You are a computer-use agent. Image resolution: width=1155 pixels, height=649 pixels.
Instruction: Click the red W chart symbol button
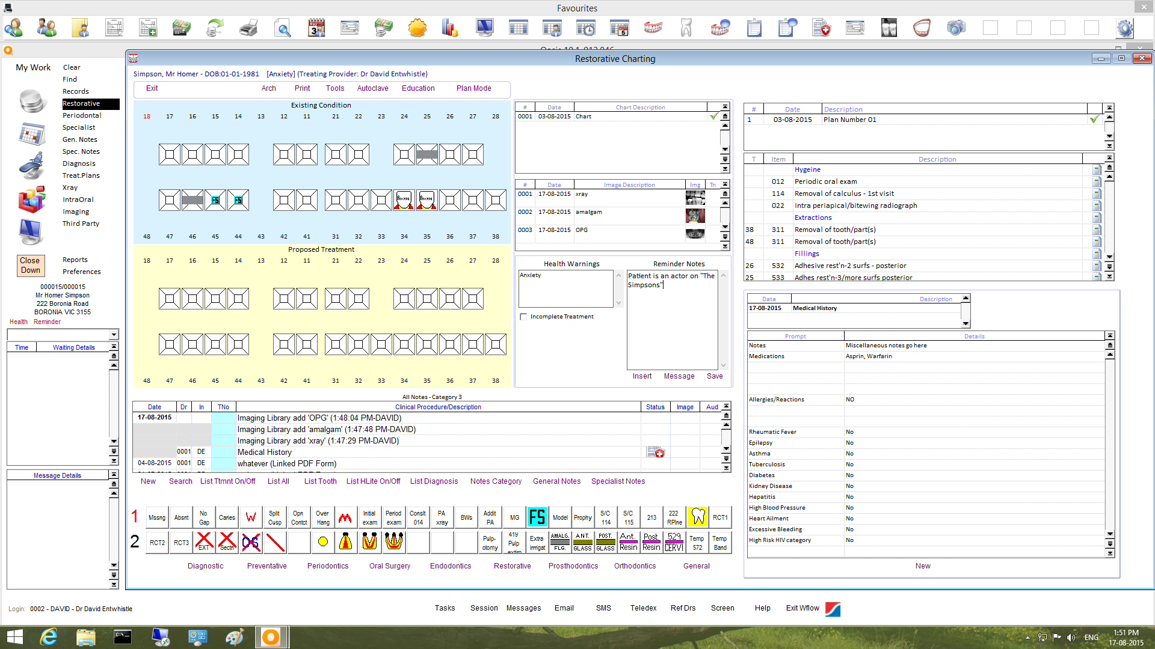point(251,517)
